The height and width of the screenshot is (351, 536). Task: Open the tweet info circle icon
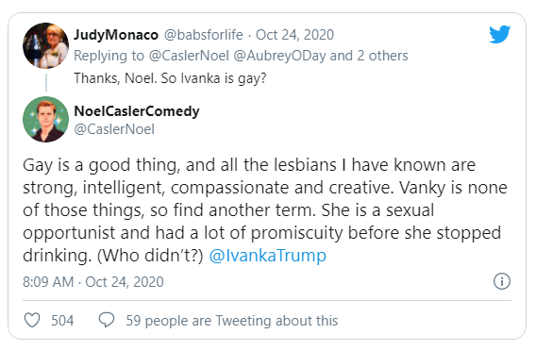[x=502, y=281]
